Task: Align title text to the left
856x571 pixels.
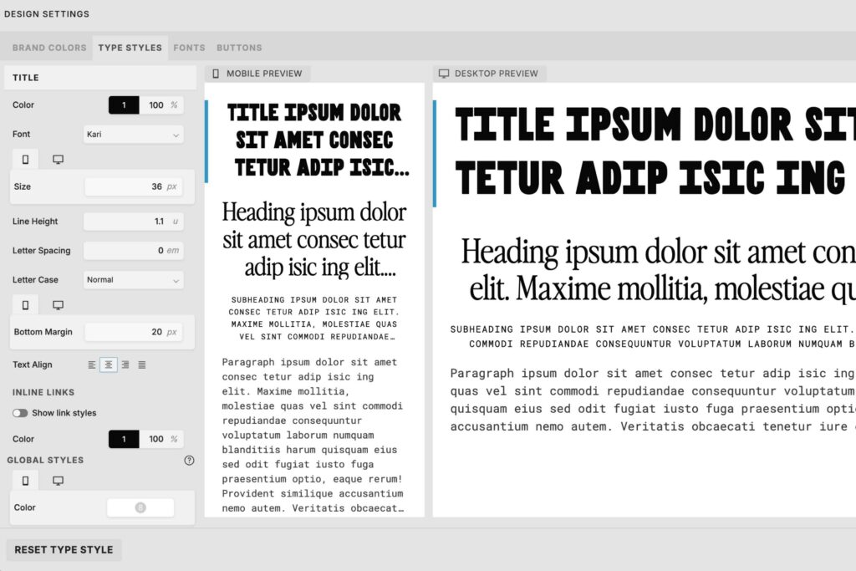Action: 92,365
